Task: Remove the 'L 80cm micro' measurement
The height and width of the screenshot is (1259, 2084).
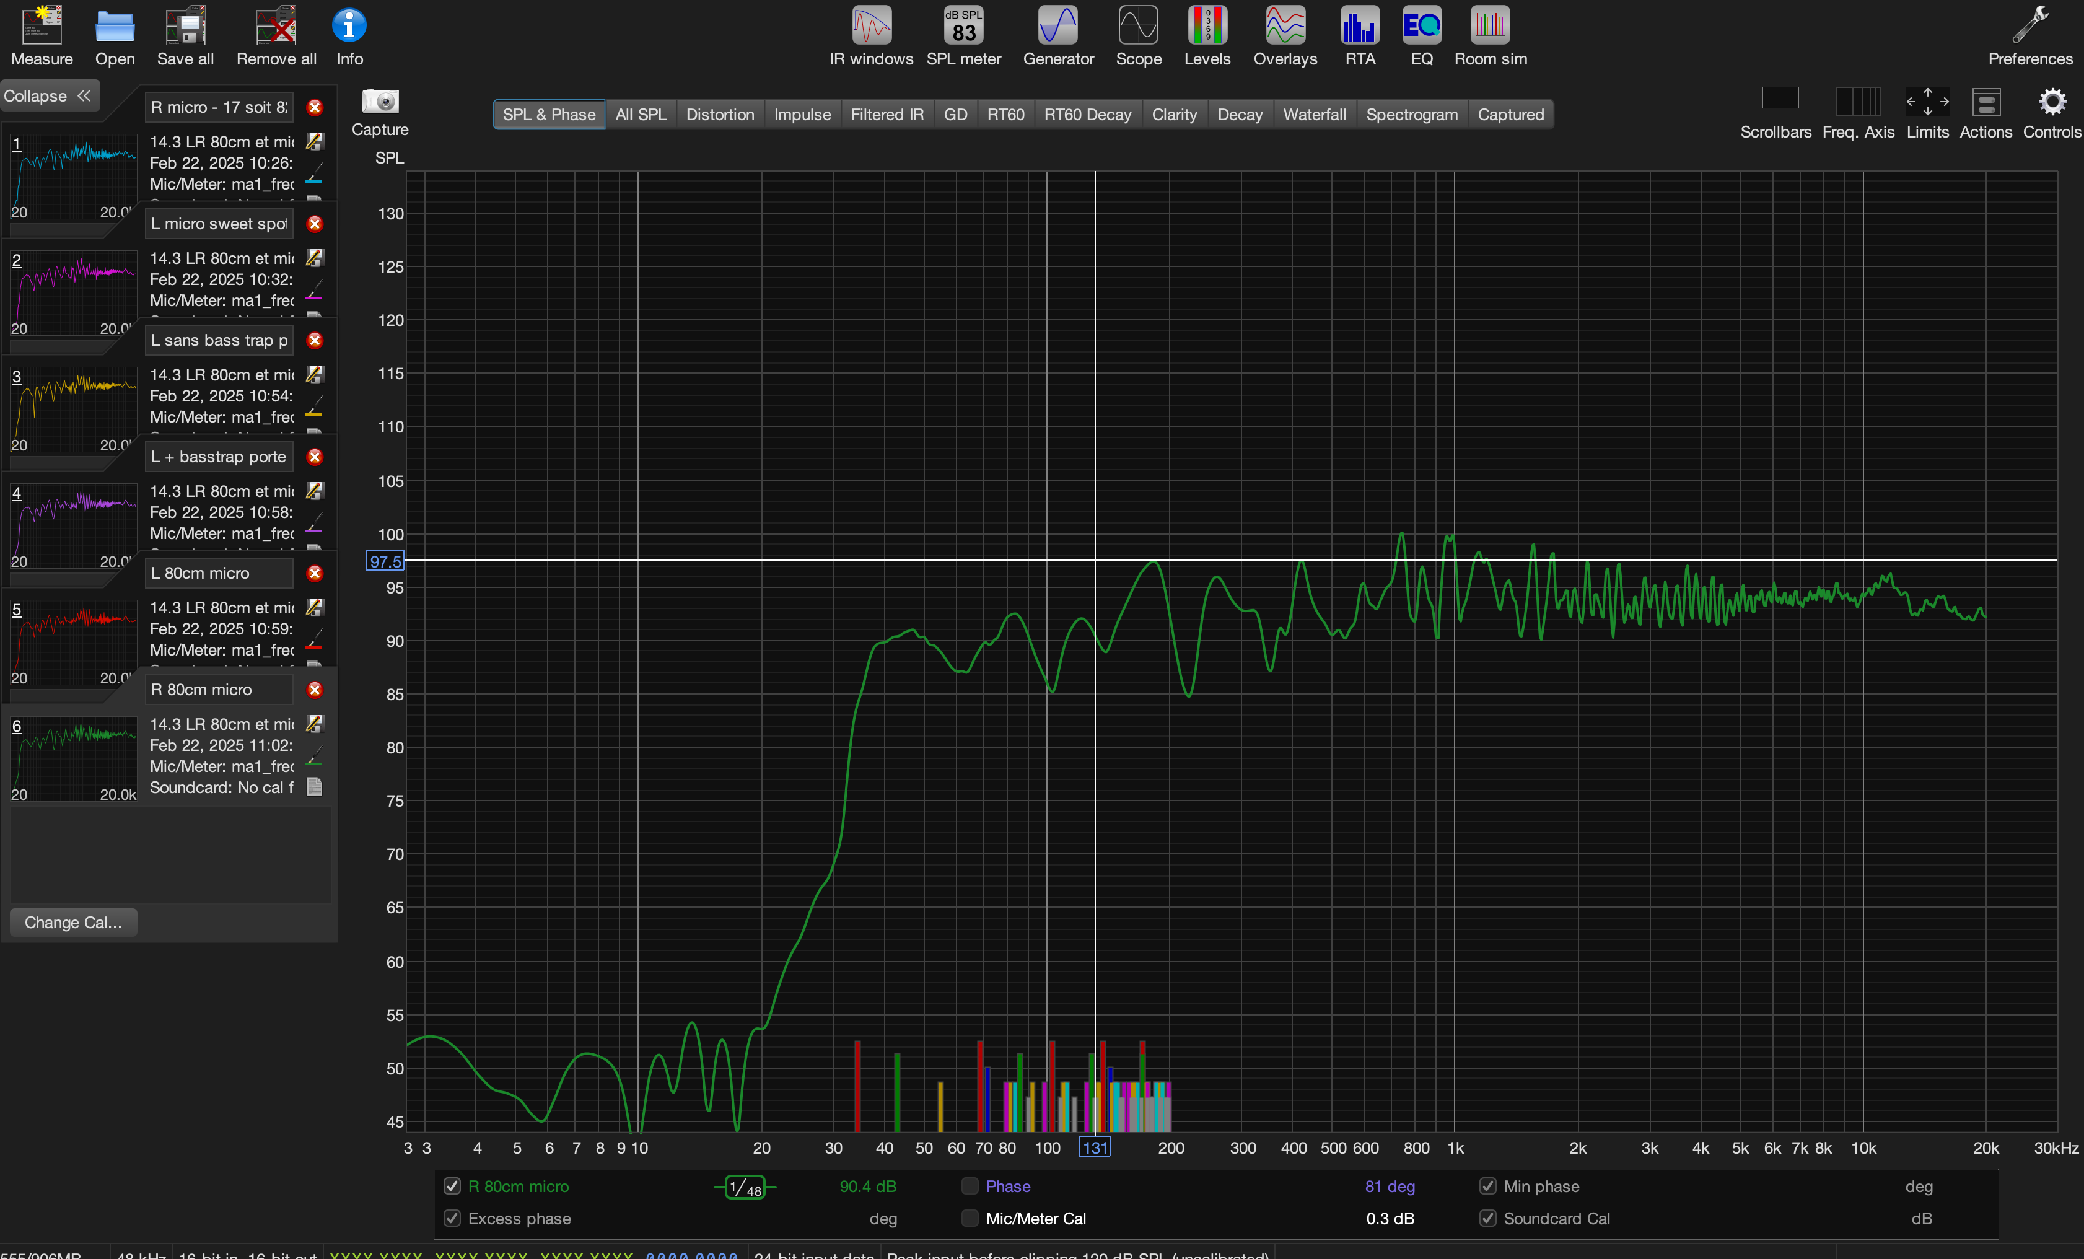Action: pos(315,574)
